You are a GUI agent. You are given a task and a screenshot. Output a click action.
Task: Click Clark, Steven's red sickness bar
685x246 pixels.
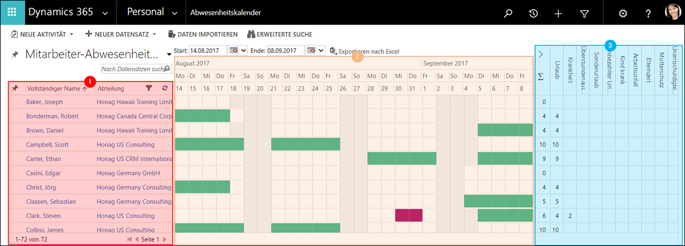click(409, 215)
